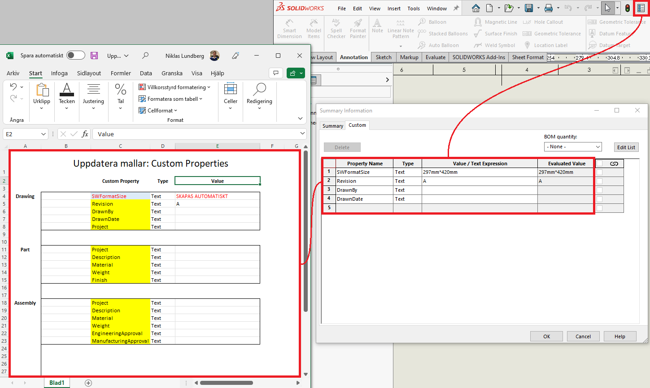Click the SolidWorks Print icon
The image size is (650, 388).
548,8
